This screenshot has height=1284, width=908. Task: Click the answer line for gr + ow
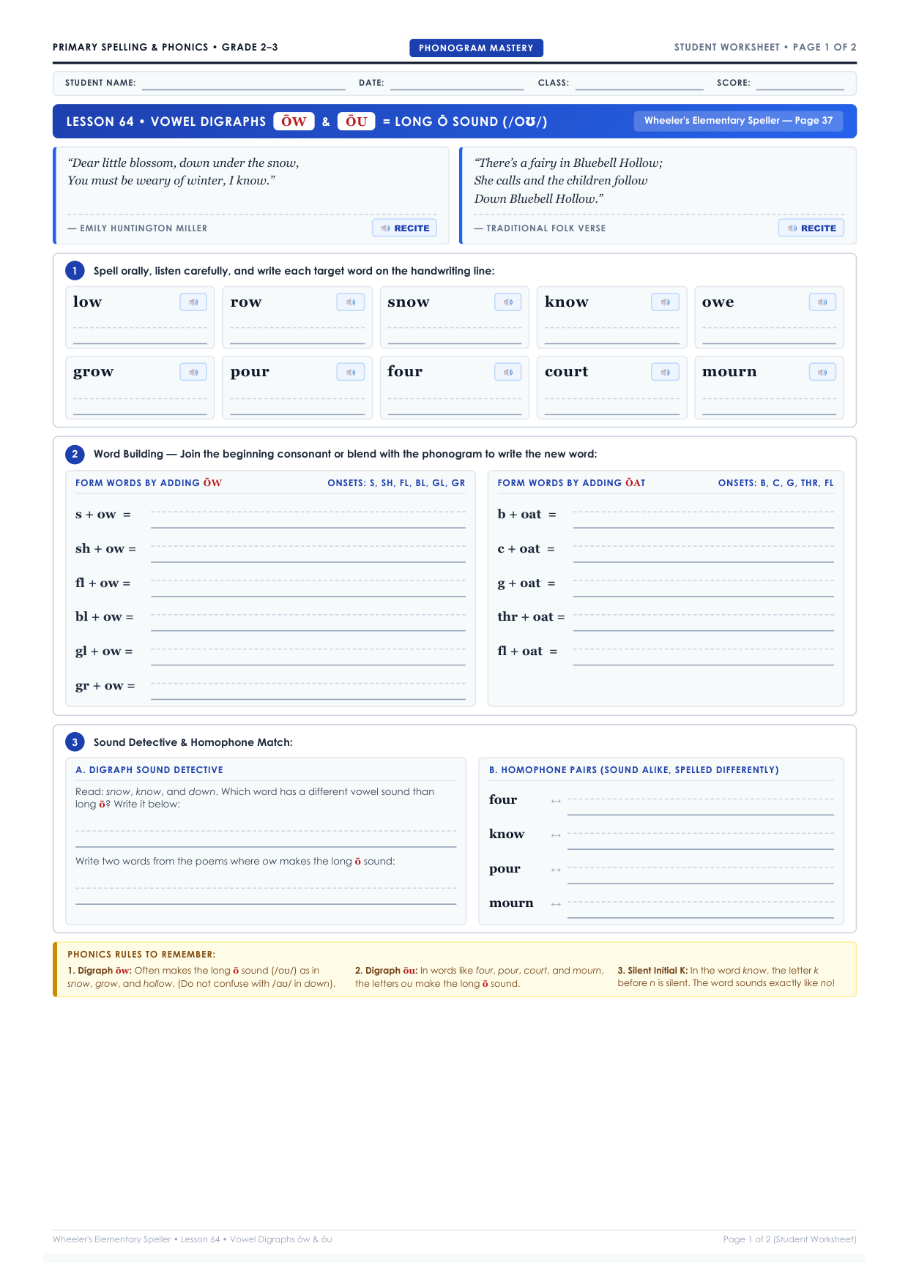click(308, 691)
